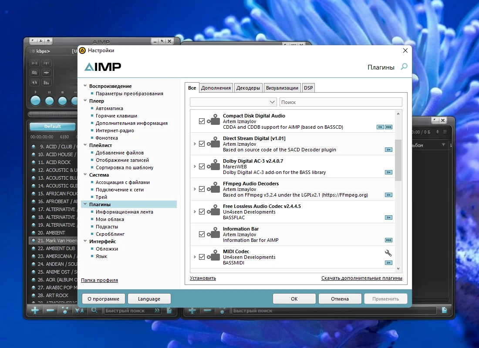Open the Папка профиля link
This screenshot has width=479, height=348.
pos(99,280)
